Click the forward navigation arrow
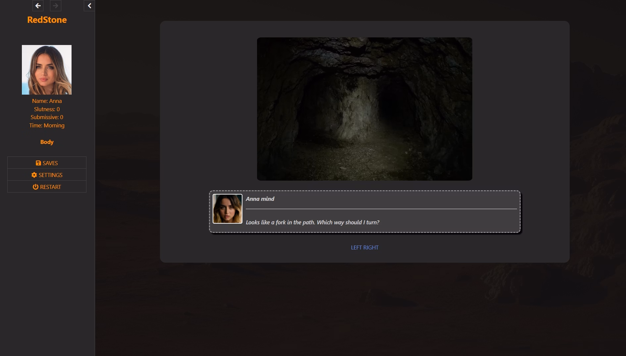This screenshot has width=626, height=356. 55,6
